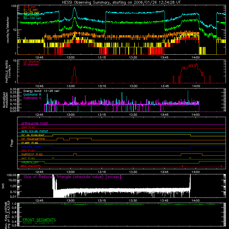The width and height of the screenshot is (229, 229).
Task: Select the 6-12 keV legend label
Action: tap(31, 10)
